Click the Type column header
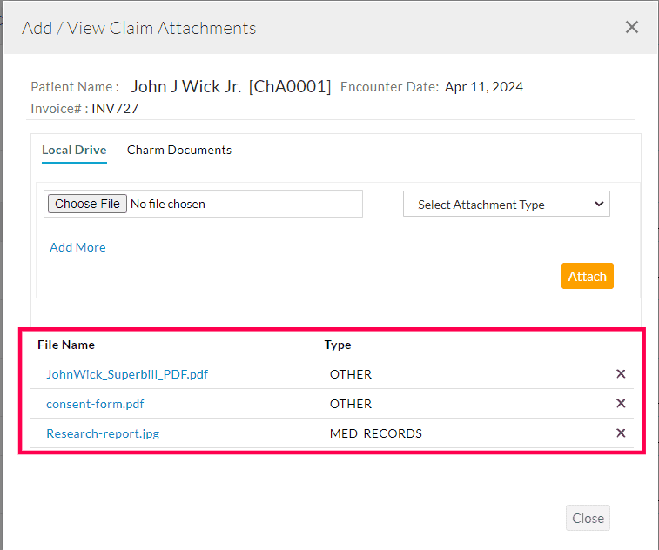The width and height of the screenshot is (659, 550). pos(338,345)
